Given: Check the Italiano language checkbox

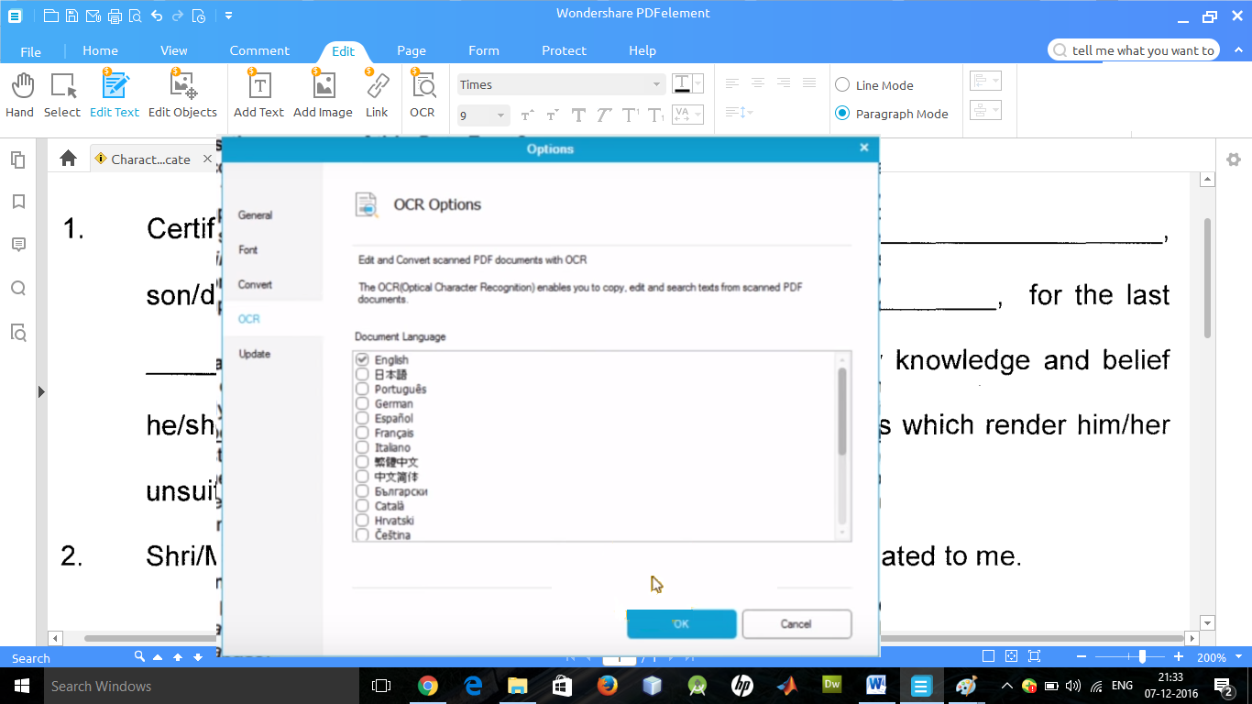Looking at the screenshot, I should tap(362, 448).
